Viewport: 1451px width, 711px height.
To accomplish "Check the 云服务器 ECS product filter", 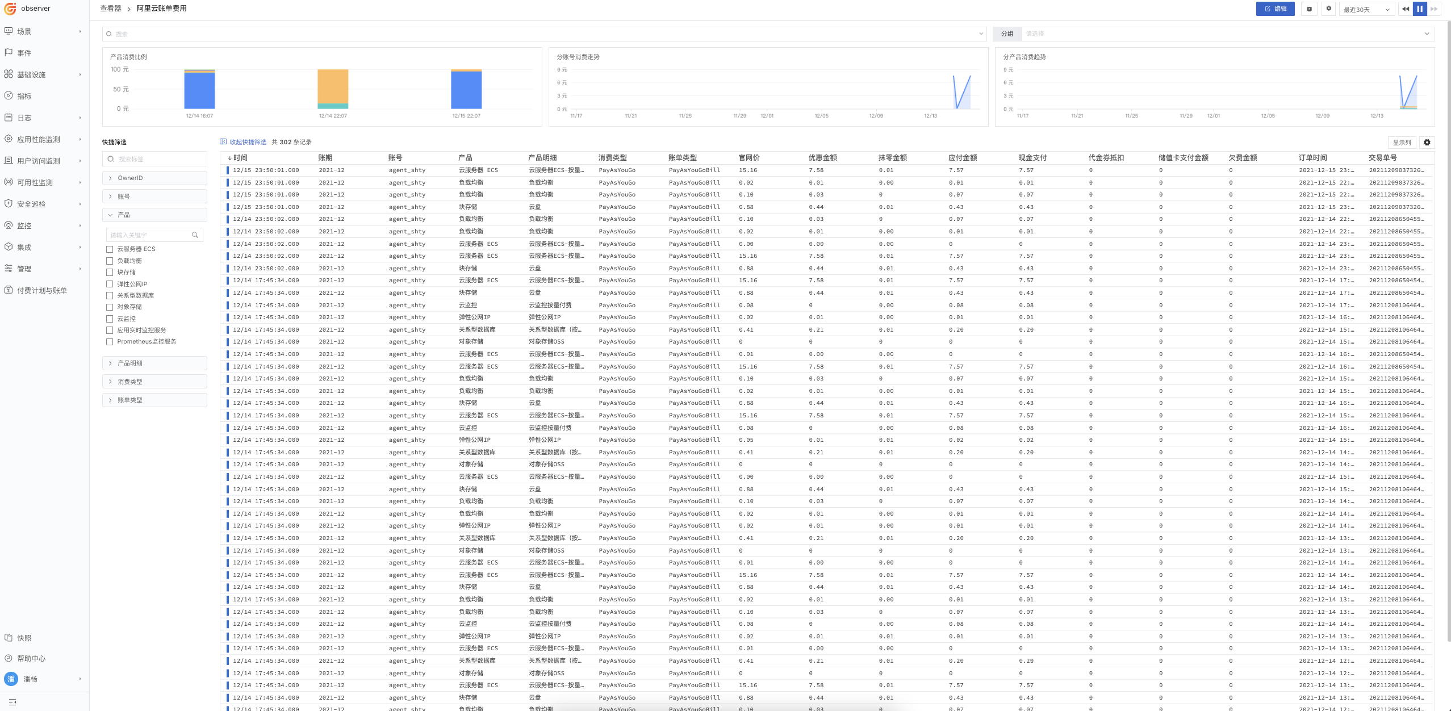I will (110, 249).
